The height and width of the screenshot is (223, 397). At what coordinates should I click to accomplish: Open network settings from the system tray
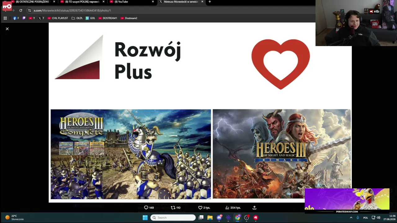point(373,218)
